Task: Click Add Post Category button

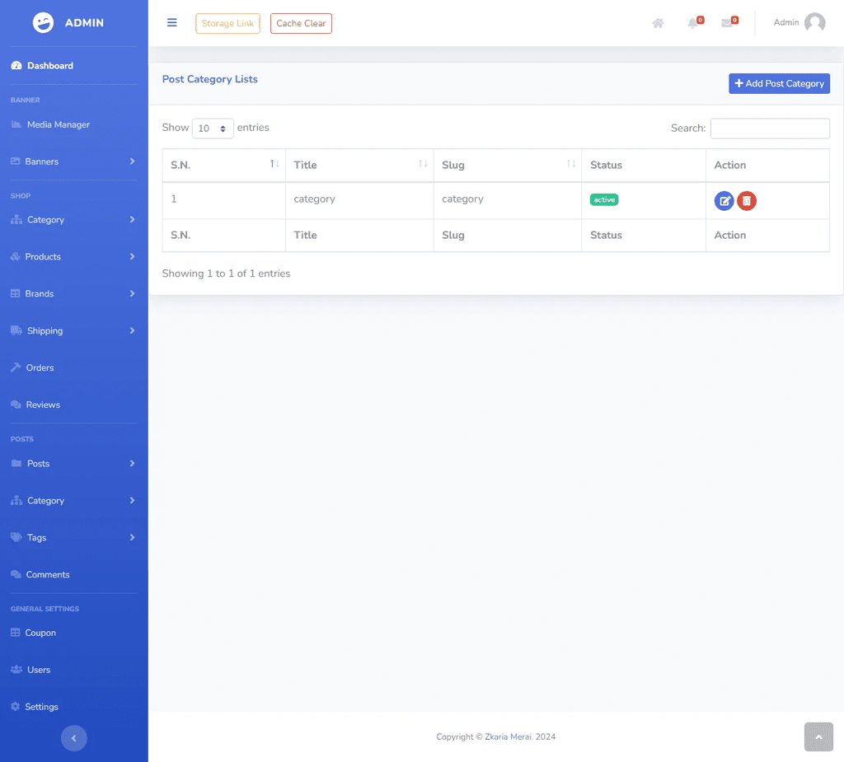Action: [x=779, y=83]
